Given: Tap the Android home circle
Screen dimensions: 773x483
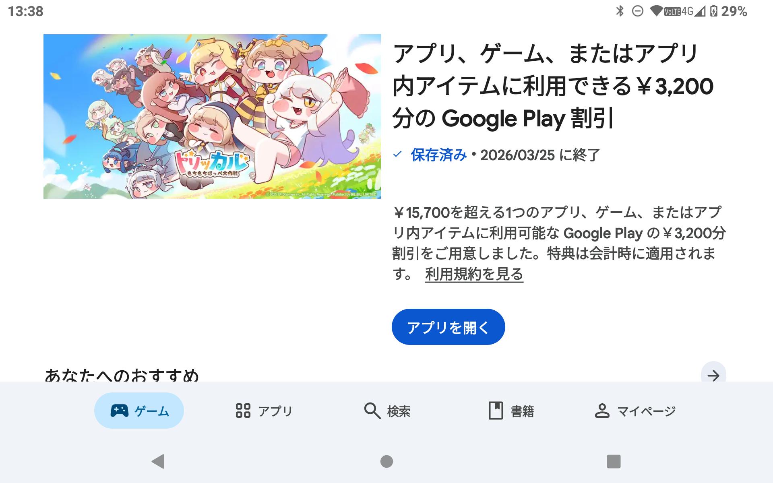Looking at the screenshot, I should point(386,461).
